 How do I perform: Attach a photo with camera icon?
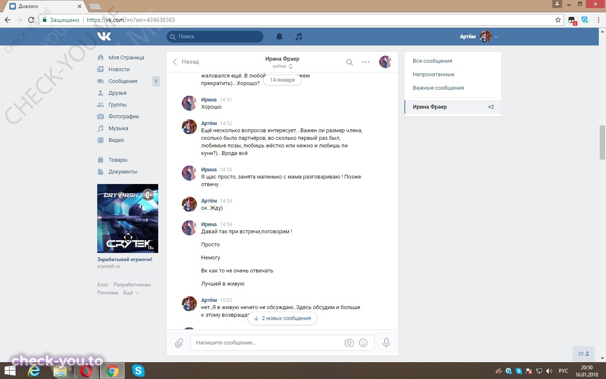349,343
